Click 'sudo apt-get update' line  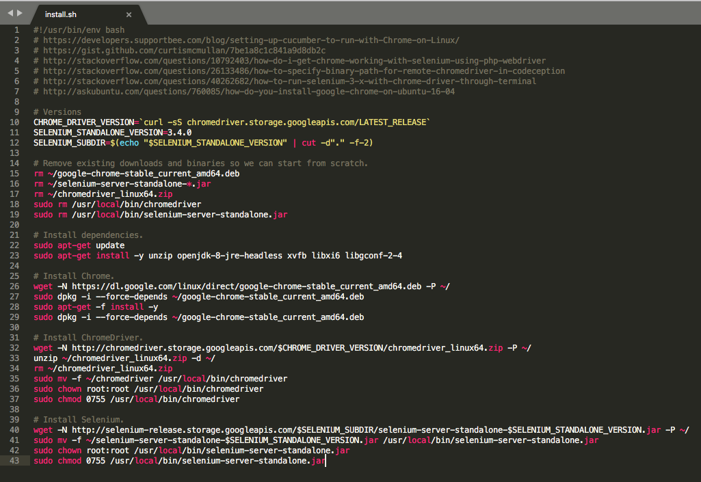[x=79, y=245]
